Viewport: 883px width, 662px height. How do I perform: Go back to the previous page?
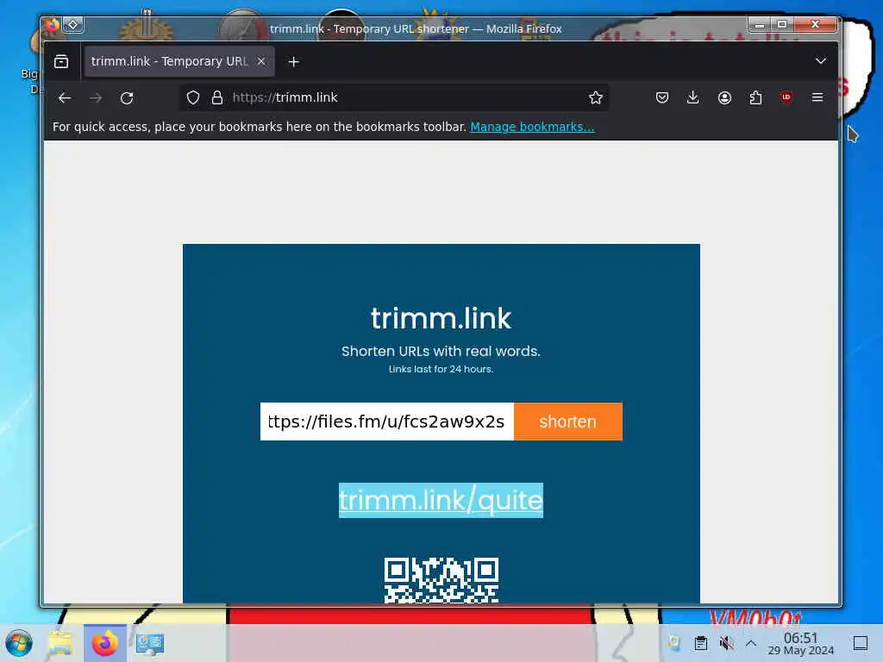[x=65, y=98]
